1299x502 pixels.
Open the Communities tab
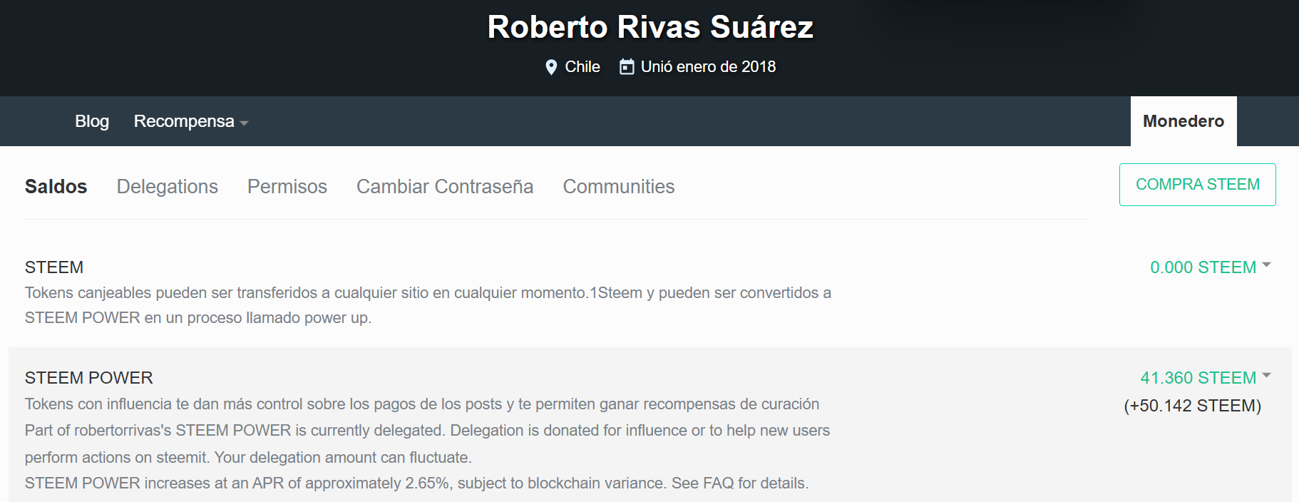[619, 187]
